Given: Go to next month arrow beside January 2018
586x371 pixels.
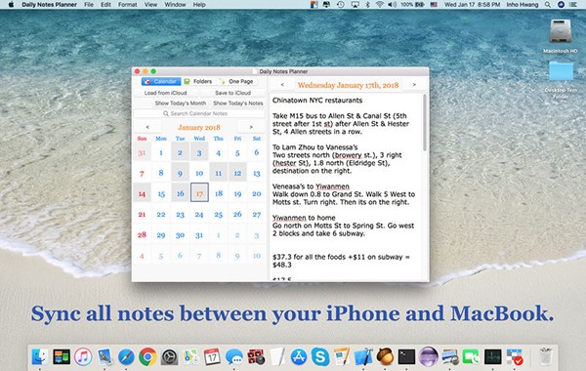Looking at the screenshot, I should (x=251, y=127).
